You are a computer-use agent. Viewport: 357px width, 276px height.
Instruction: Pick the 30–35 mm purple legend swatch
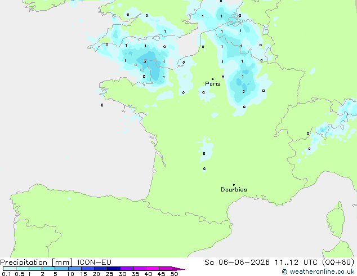(x=127, y=269)
